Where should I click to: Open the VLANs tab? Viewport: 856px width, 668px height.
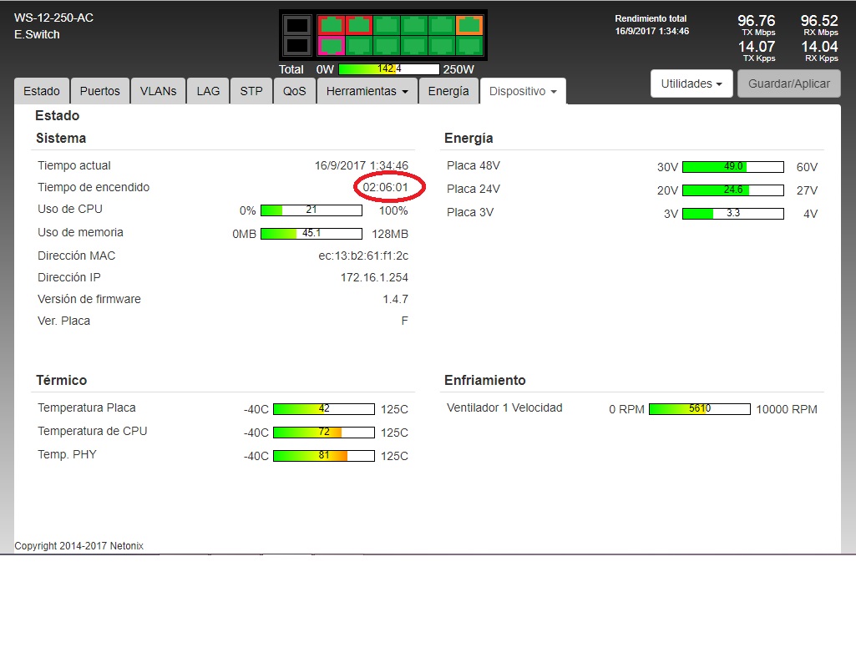pyautogui.click(x=158, y=91)
